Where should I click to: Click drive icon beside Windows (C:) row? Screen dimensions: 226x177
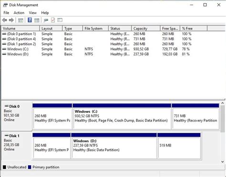pyautogui.click(x=4, y=49)
